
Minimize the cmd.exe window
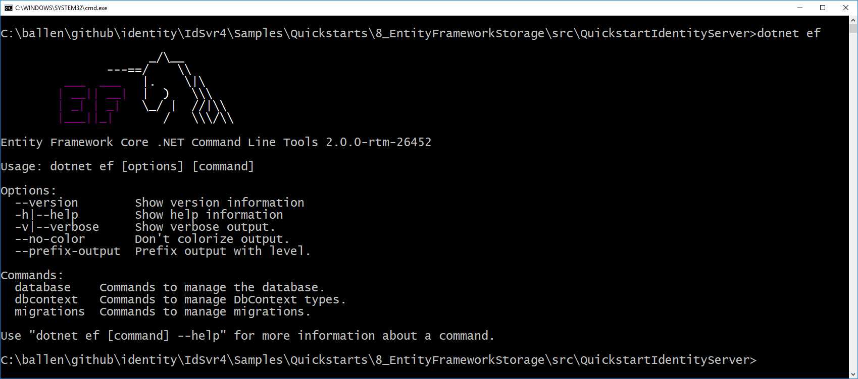coord(799,8)
